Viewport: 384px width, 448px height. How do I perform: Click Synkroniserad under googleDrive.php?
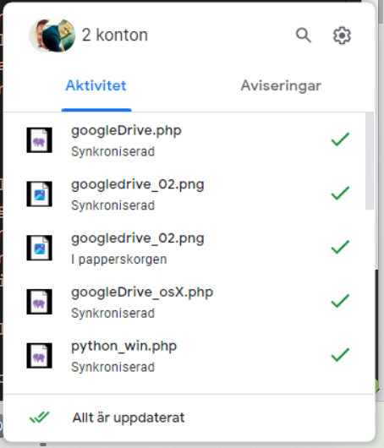pos(112,151)
